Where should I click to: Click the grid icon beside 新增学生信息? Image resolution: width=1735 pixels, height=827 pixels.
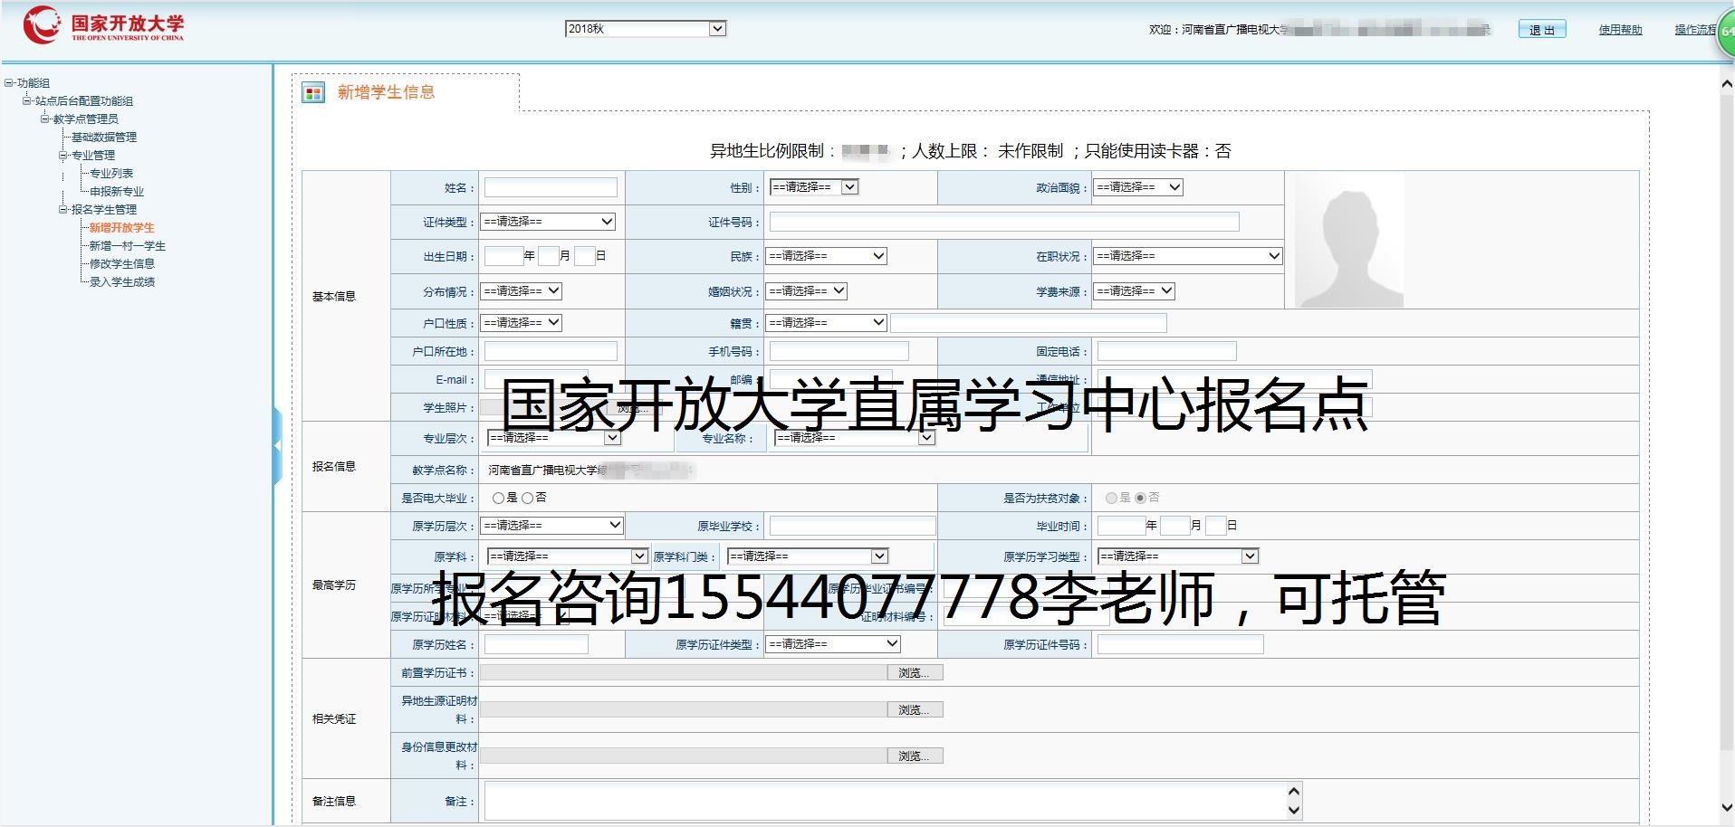tap(313, 93)
